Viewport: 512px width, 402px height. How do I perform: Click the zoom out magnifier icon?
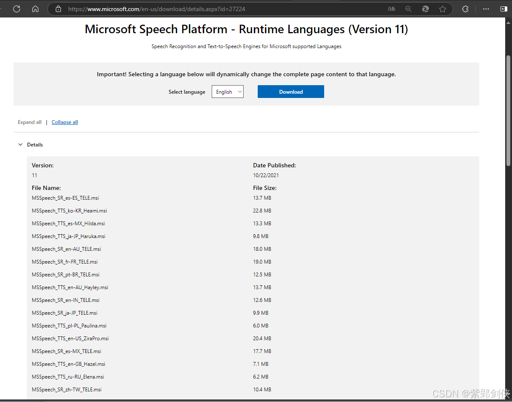[x=408, y=9]
